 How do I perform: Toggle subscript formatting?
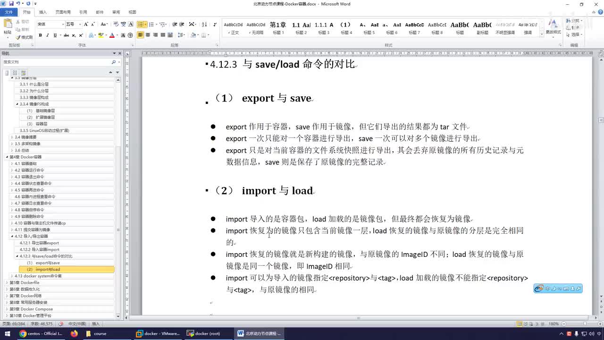click(74, 35)
